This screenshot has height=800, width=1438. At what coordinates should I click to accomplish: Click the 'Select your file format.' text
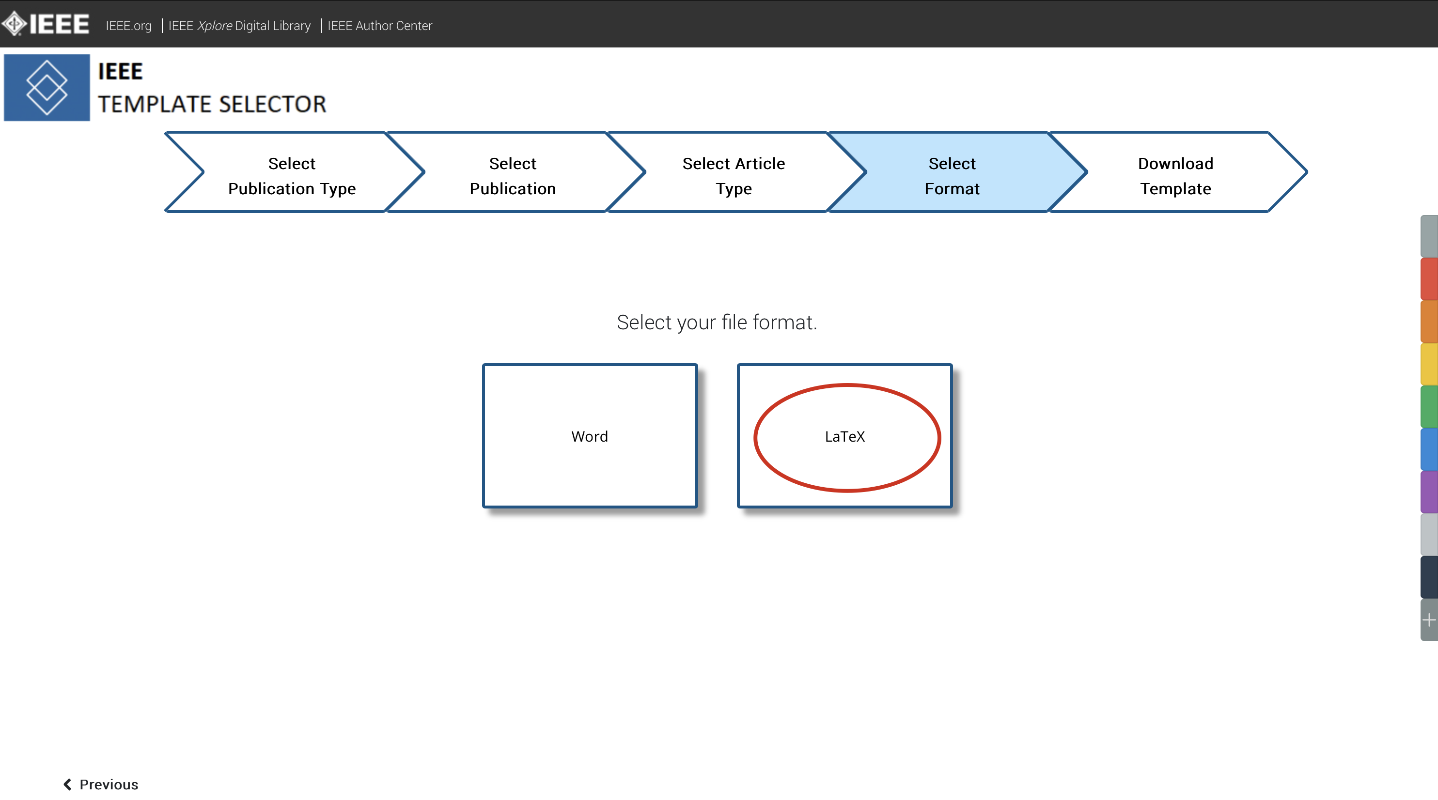(717, 323)
